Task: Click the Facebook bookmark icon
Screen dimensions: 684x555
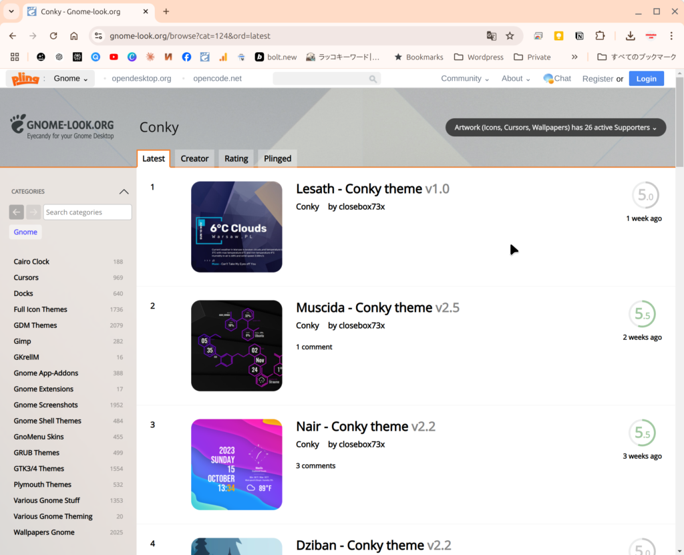Action: click(x=186, y=57)
